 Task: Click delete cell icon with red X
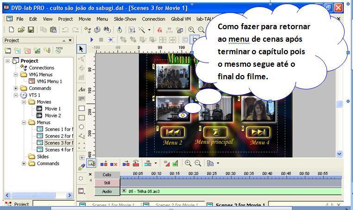pos(113,164)
